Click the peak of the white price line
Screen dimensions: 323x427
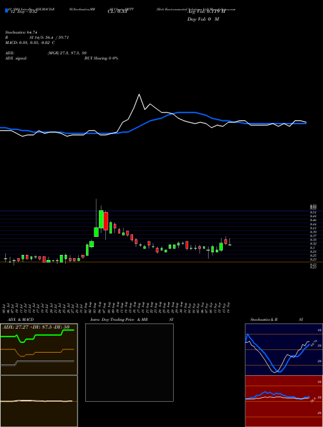pyautogui.click(x=139, y=94)
